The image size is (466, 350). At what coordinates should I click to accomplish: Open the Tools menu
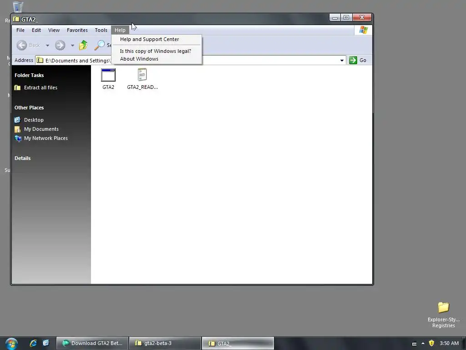click(x=101, y=30)
